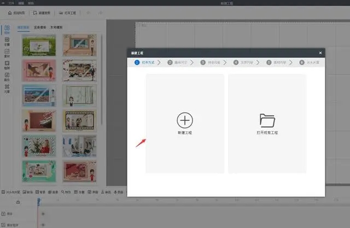Choose the red frame template with cartoon girl

(80, 171)
